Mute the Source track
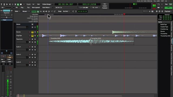Screen dimensions: 173x97 point(32,32)
